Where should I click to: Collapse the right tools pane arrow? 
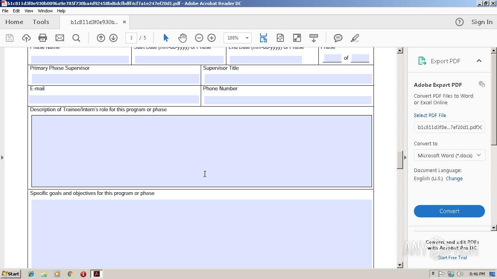point(405,157)
